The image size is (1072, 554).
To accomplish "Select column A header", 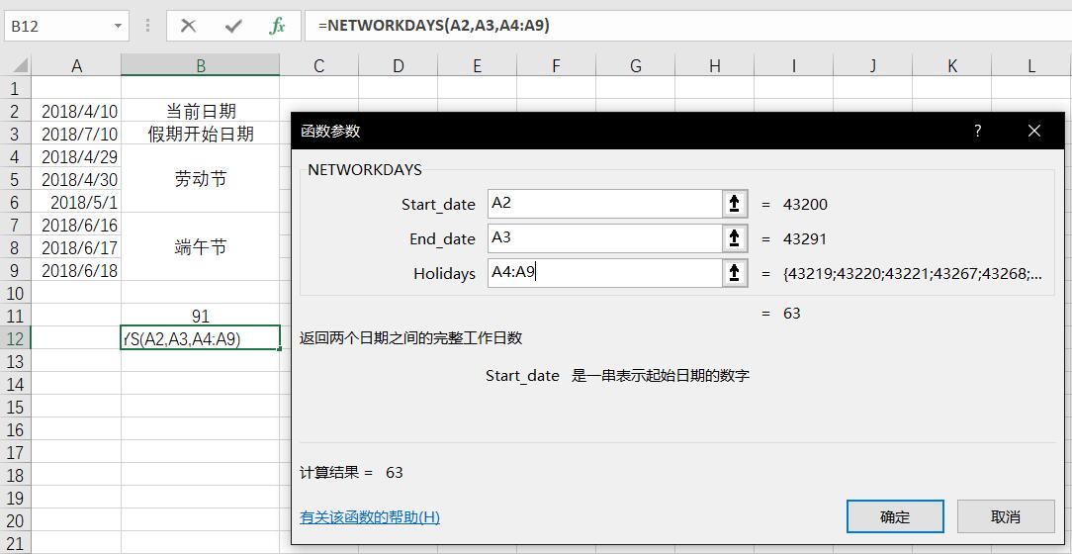I will [76, 65].
